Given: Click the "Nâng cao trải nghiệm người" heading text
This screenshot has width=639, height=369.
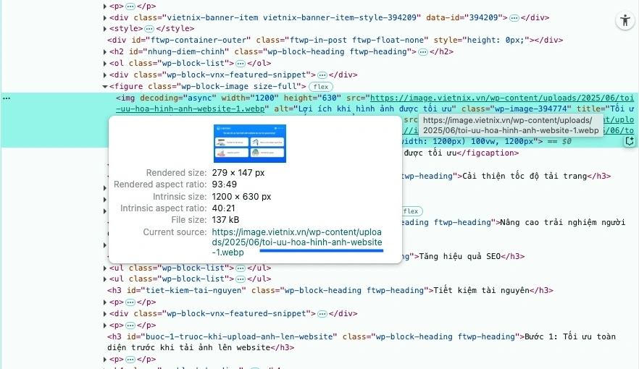Looking at the screenshot, I should (562, 223).
